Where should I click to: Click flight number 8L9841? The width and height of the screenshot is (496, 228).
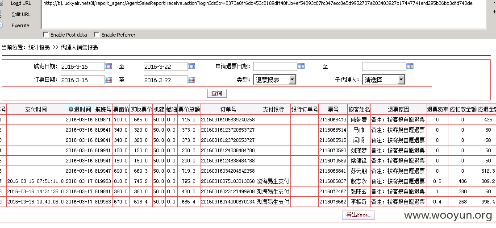[x=103, y=191]
